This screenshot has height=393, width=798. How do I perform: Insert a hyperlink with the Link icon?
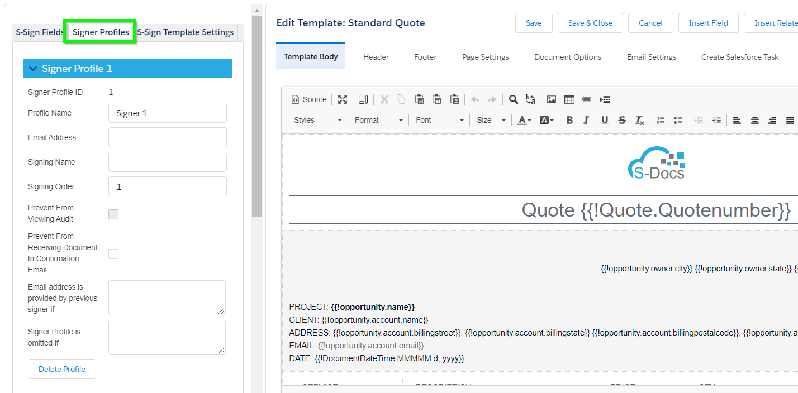pyautogui.click(x=587, y=99)
